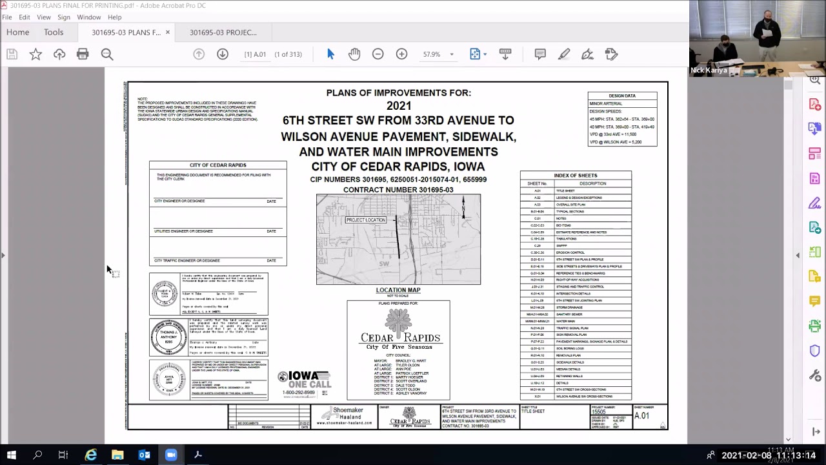Screen dimensions: 826x465
Task: Open the Find text magnifier tool
Action: tap(107, 54)
